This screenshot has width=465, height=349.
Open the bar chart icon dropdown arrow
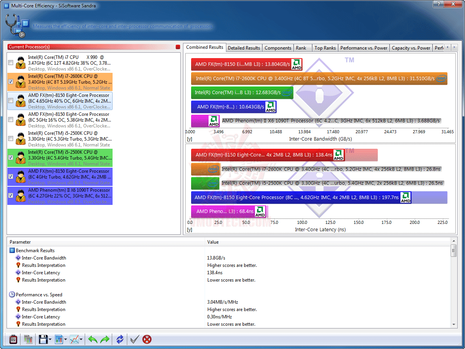[65, 340]
